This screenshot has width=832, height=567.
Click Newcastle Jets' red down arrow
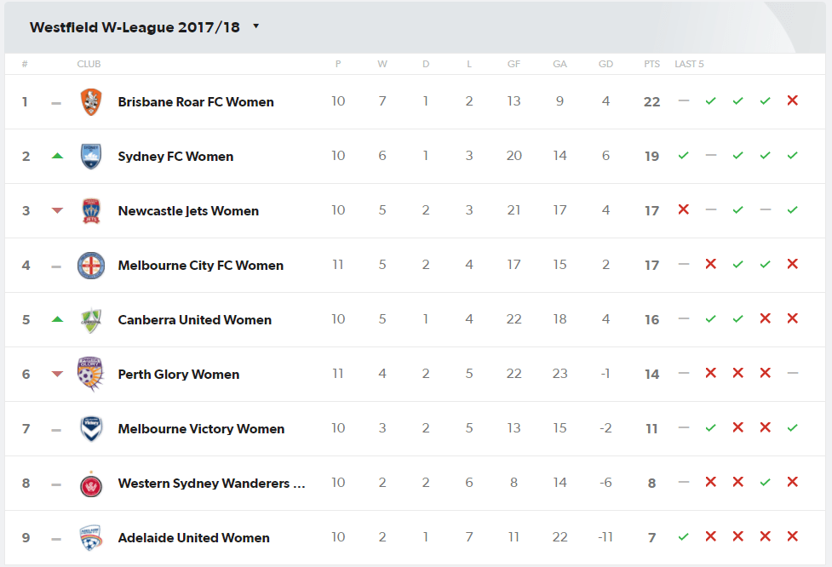(x=57, y=210)
